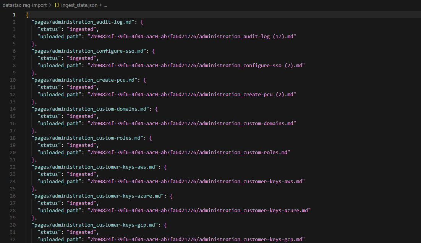Click "status" key on line 19
This screenshot has width=421, height=243.
click(x=49, y=145)
